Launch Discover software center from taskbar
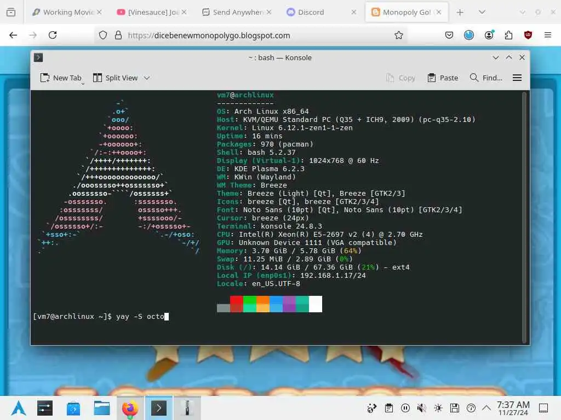 (73, 408)
